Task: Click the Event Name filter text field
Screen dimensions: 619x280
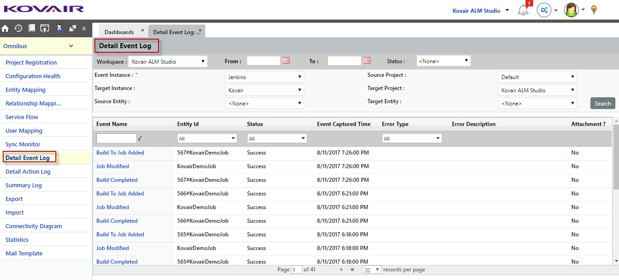Action: [116, 138]
